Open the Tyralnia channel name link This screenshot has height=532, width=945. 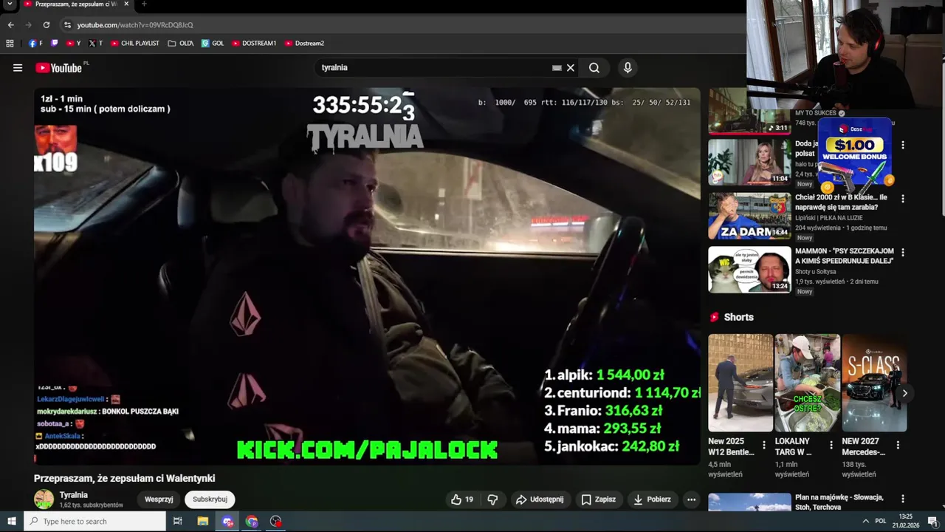coord(74,495)
